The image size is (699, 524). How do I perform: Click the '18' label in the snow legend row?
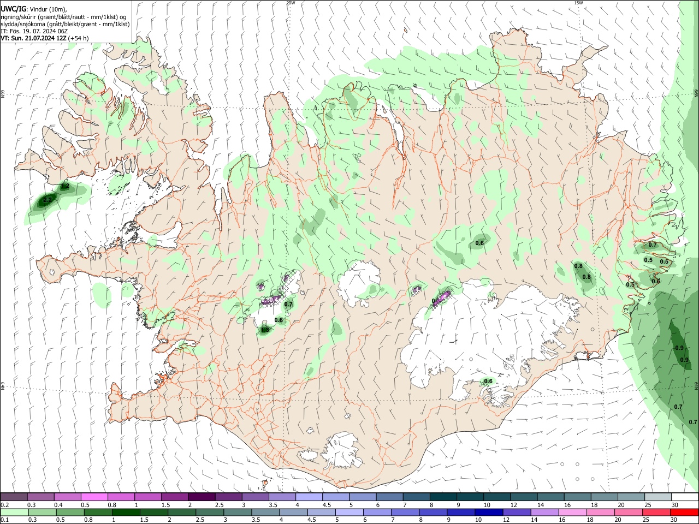pos(594,505)
